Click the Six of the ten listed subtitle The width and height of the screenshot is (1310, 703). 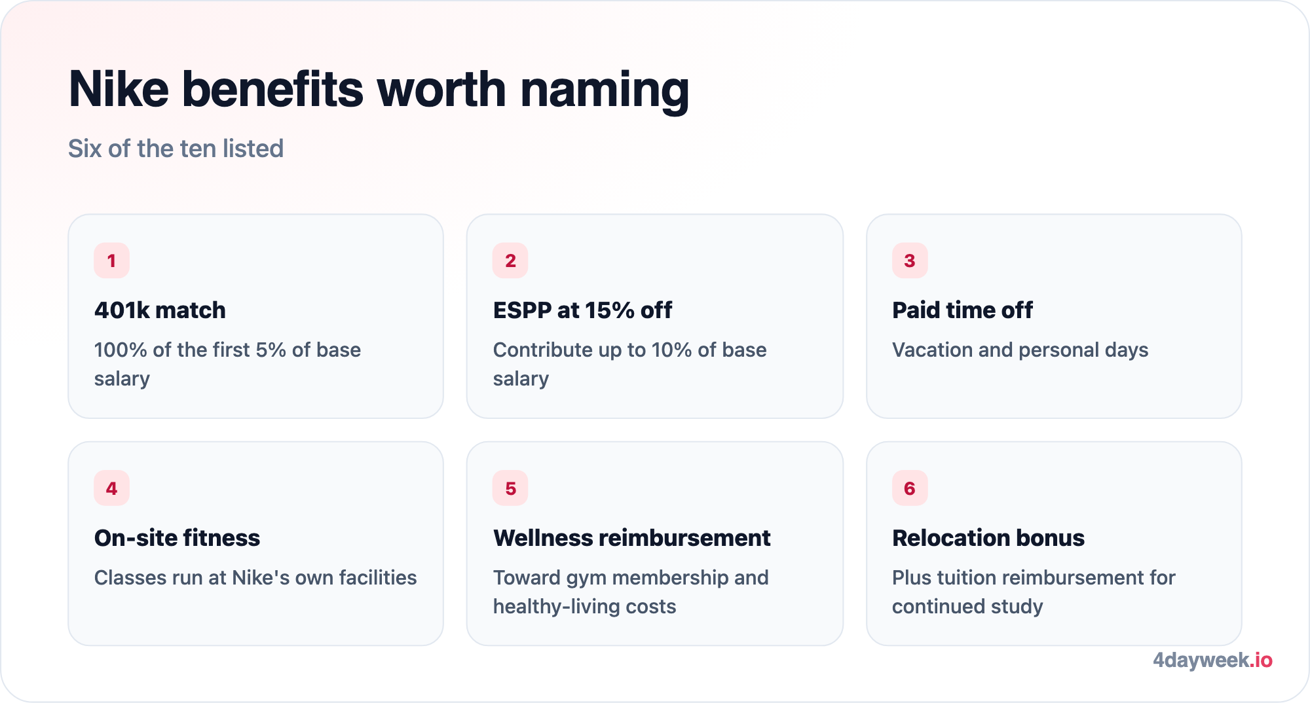point(176,149)
